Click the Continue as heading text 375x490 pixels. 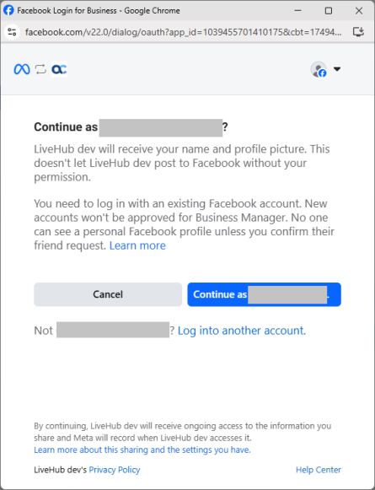tap(131, 127)
